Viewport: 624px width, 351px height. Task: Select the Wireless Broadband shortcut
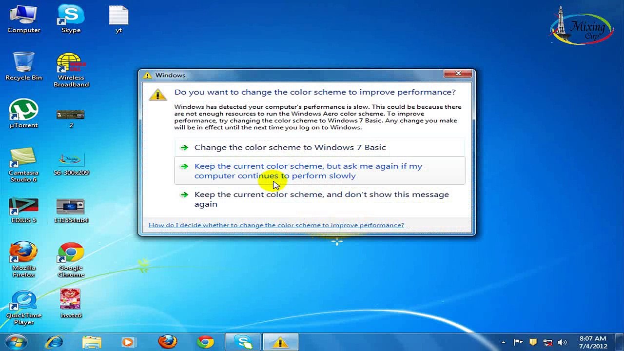pos(71,70)
